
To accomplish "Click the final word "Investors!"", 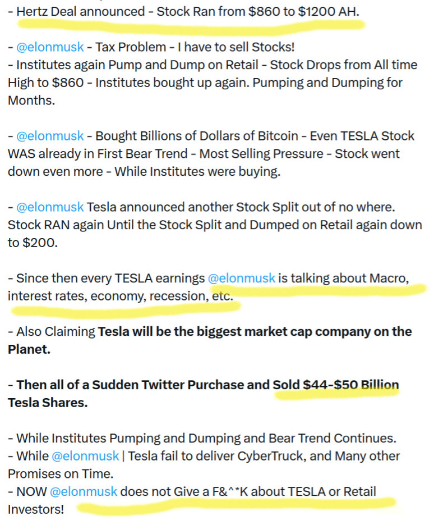I will coord(36,510).
